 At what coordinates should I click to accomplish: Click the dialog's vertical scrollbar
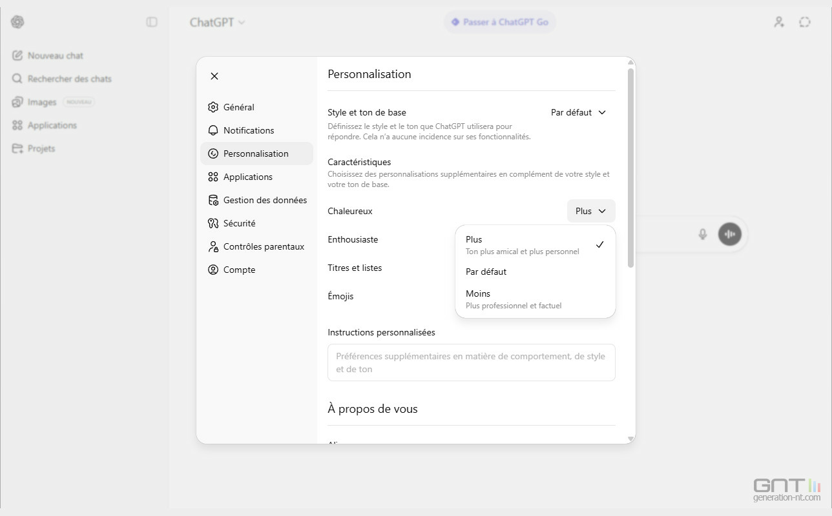630,168
